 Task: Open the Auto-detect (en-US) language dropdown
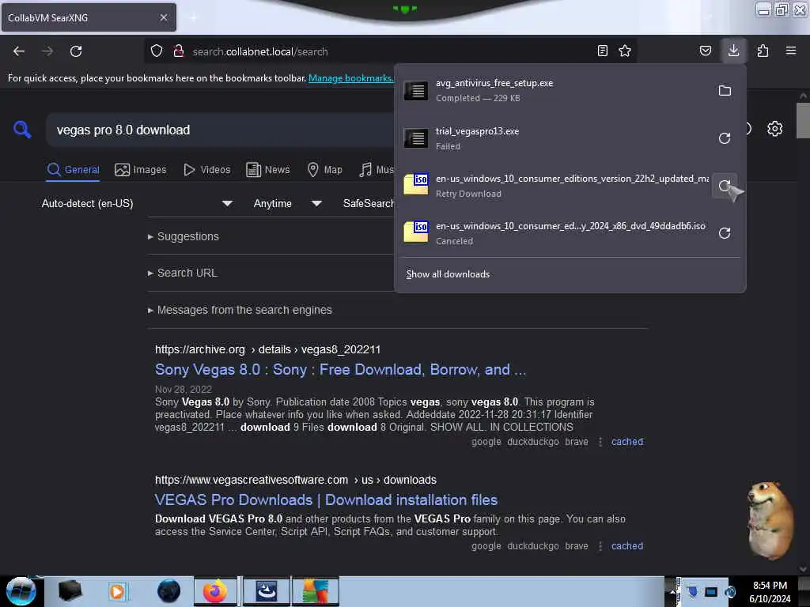click(x=136, y=203)
